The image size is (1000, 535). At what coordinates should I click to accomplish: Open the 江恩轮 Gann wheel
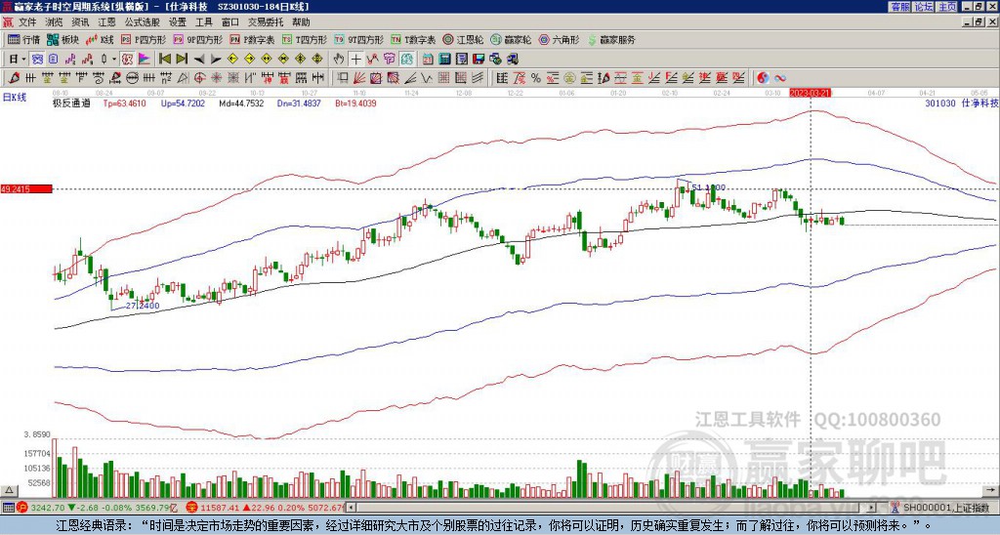pos(463,39)
